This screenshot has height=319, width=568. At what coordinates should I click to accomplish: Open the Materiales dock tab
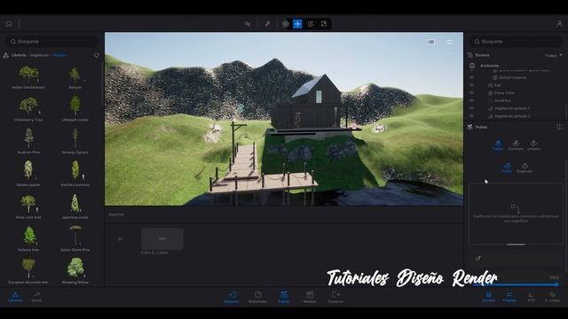coord(257,297)
